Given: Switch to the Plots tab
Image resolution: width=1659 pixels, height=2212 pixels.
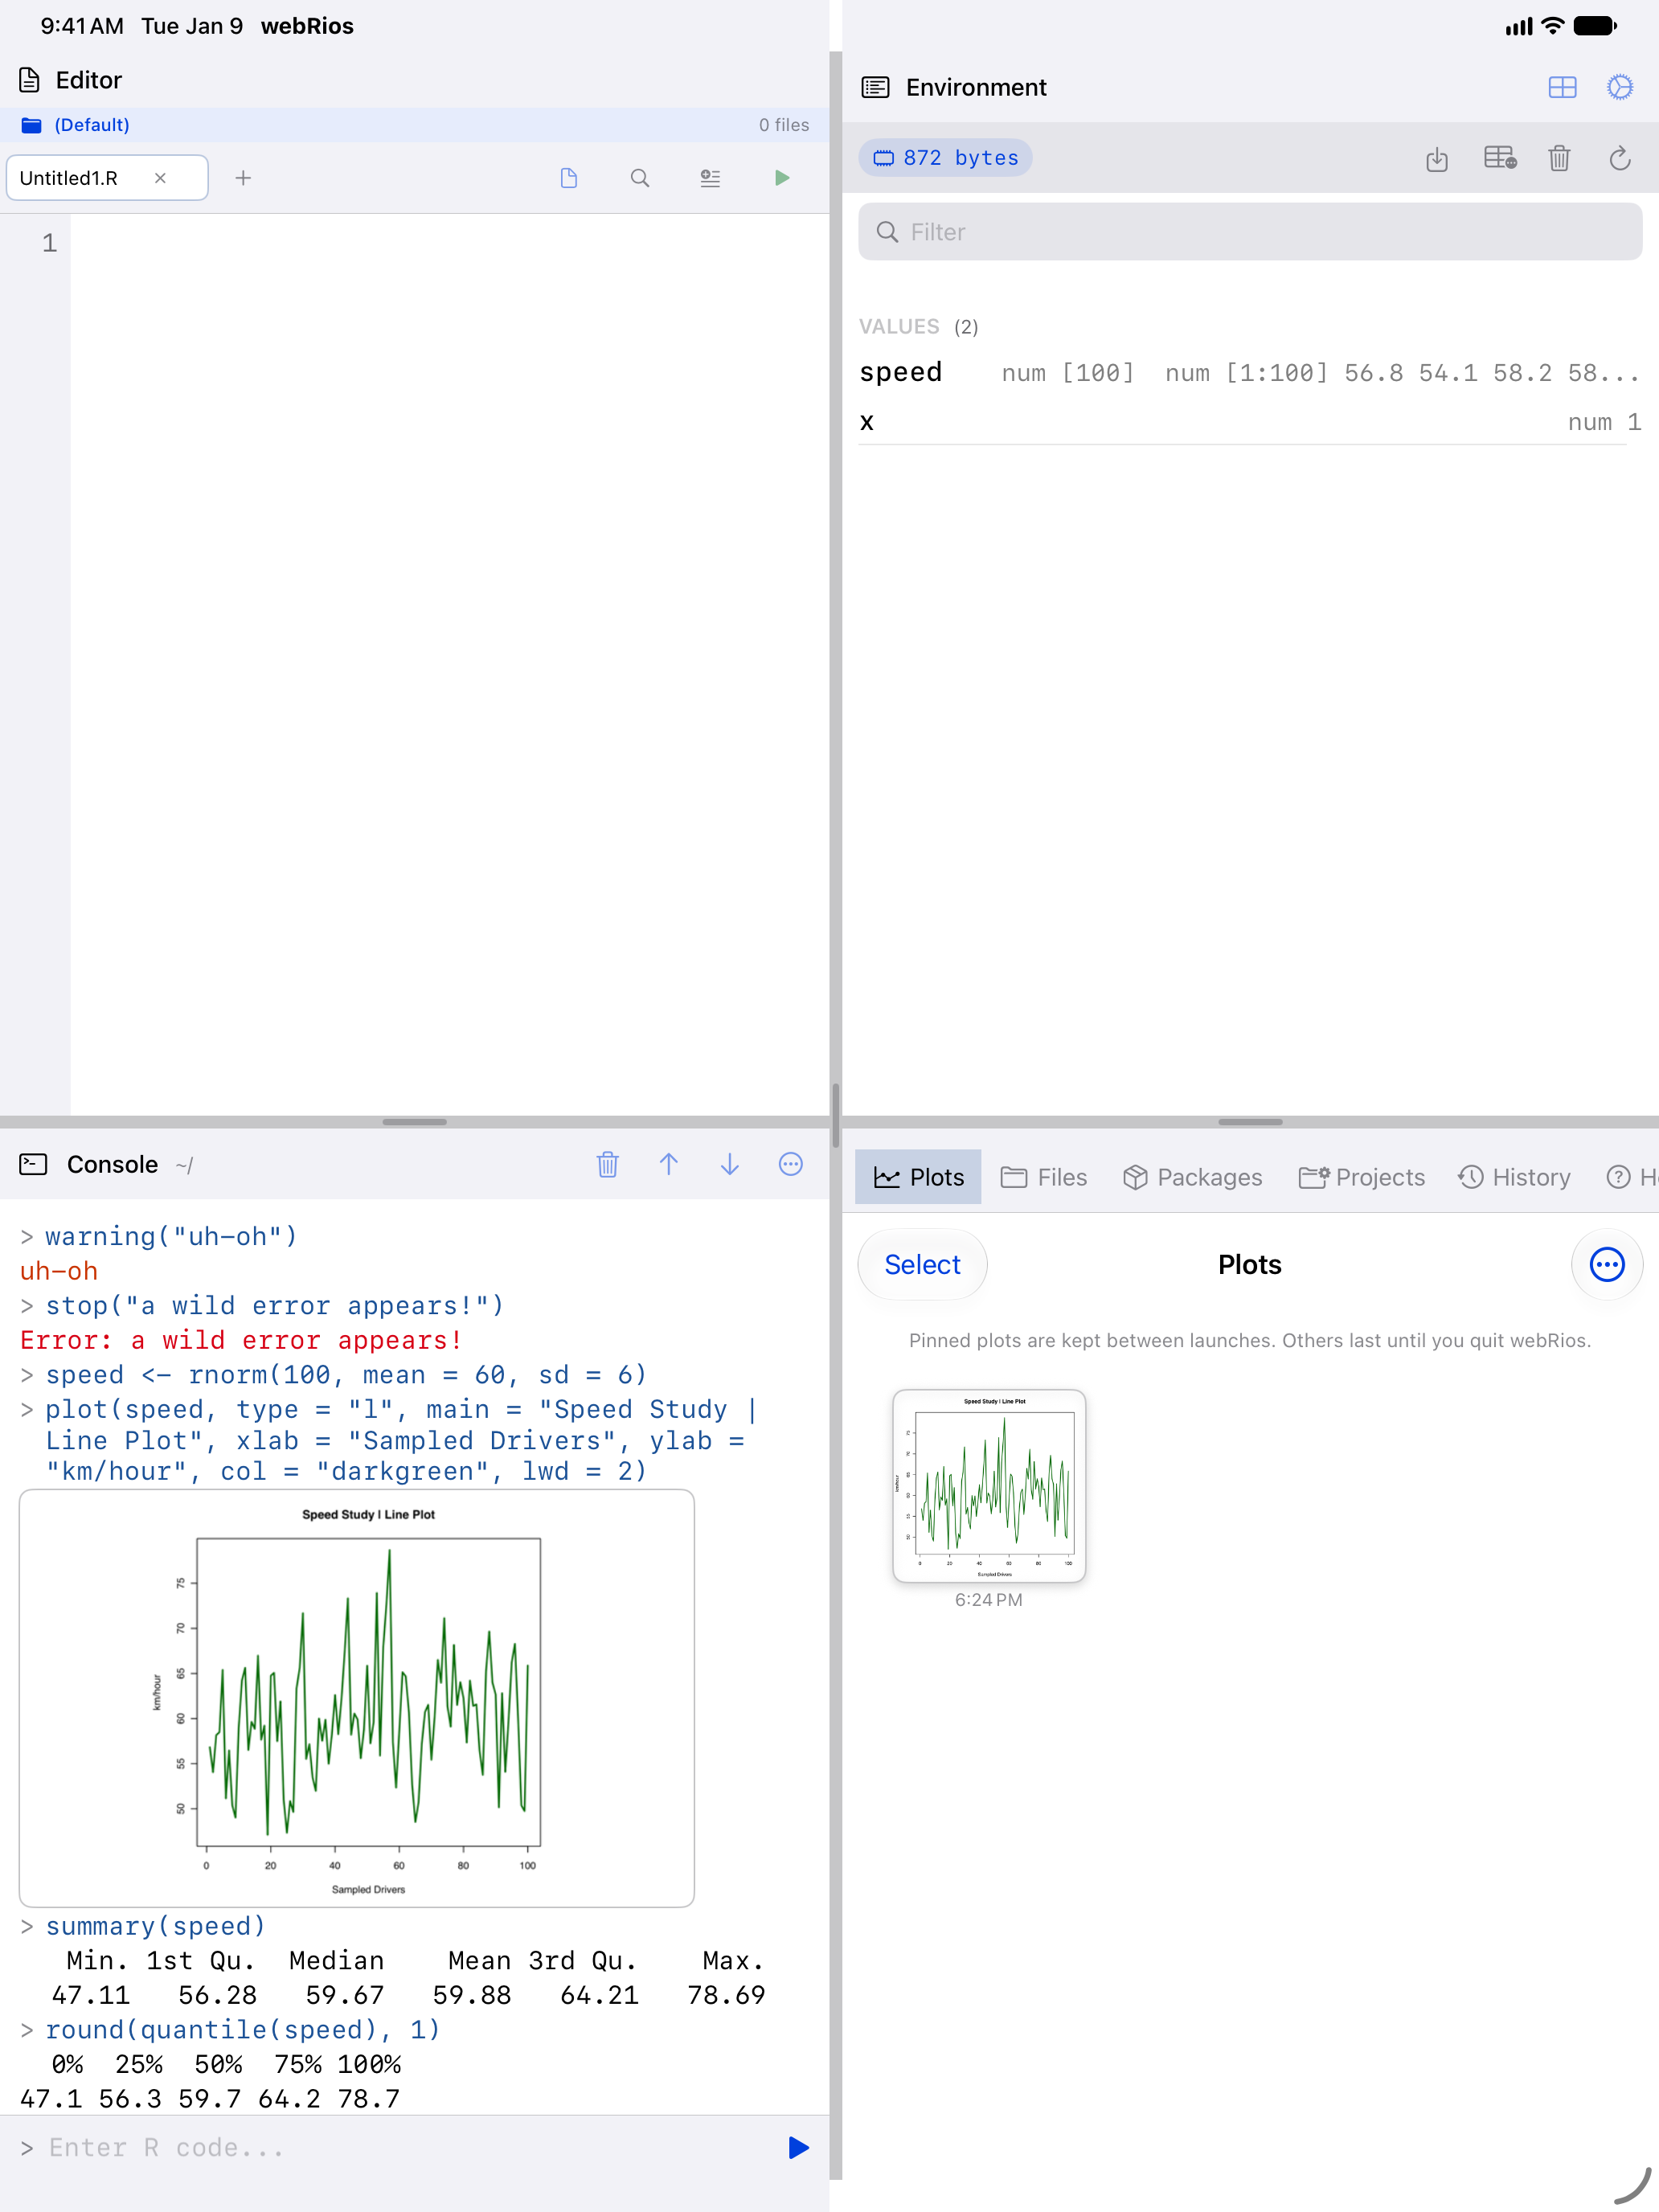Looking at the screenshot, I should 918,1177.
